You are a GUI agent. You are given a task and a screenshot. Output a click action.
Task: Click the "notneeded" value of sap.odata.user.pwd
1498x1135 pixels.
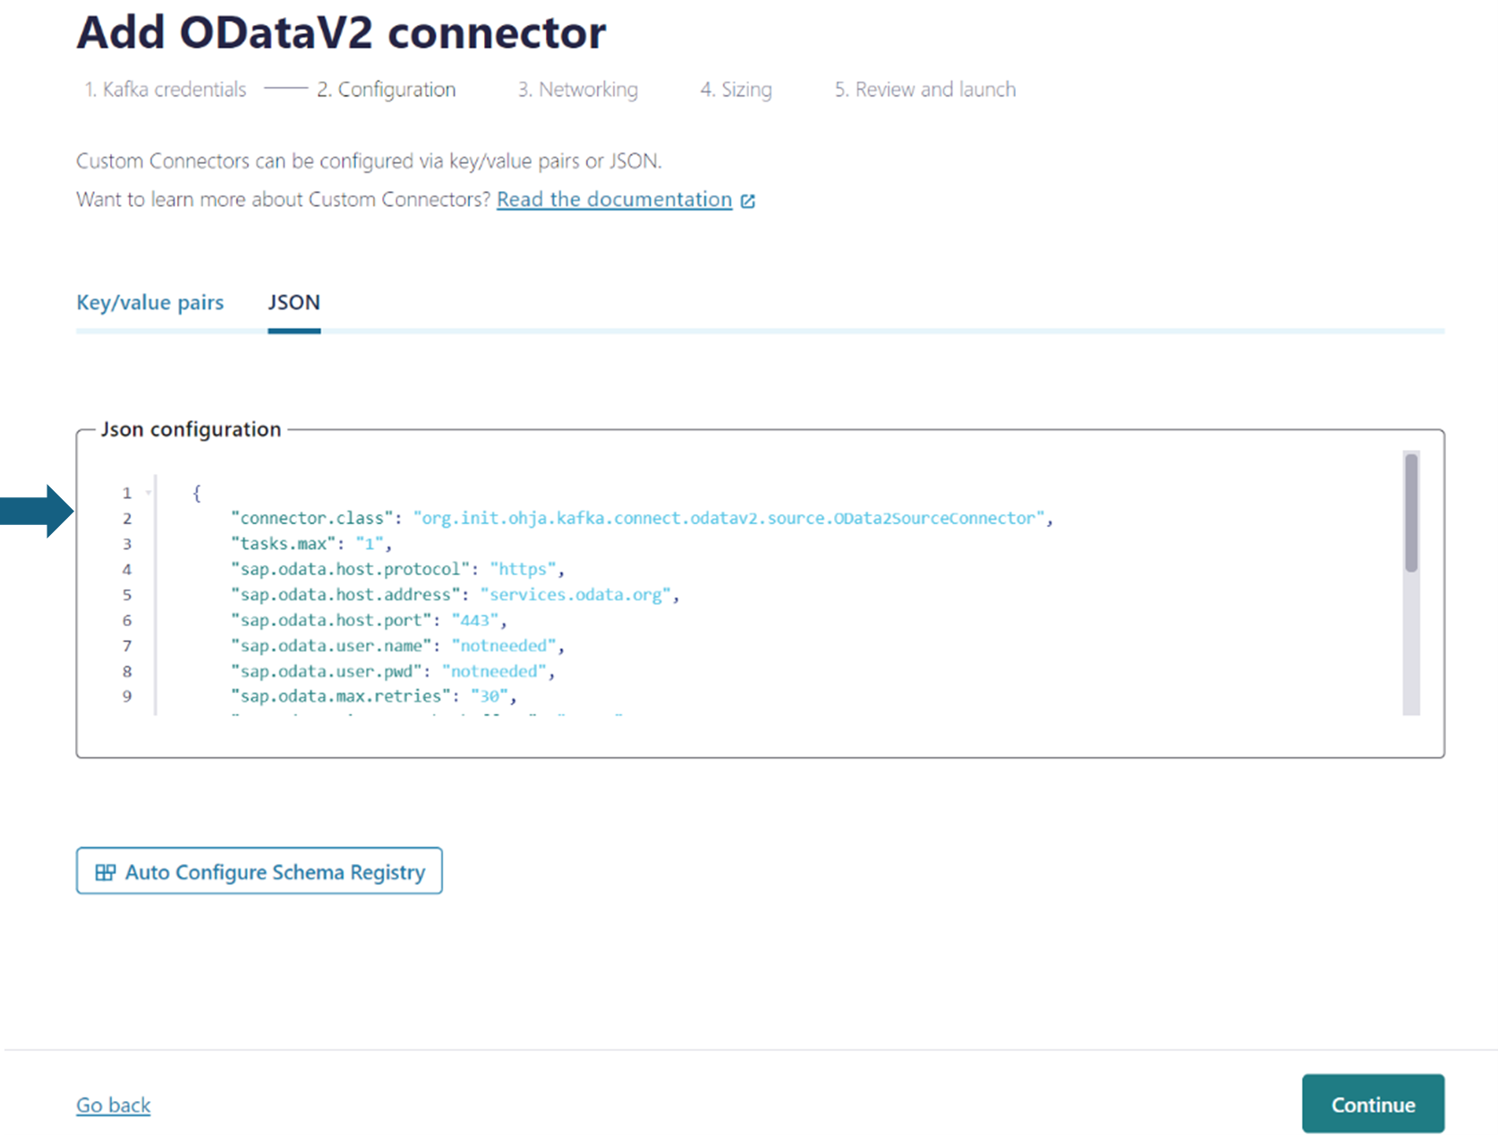click(494, 671)
